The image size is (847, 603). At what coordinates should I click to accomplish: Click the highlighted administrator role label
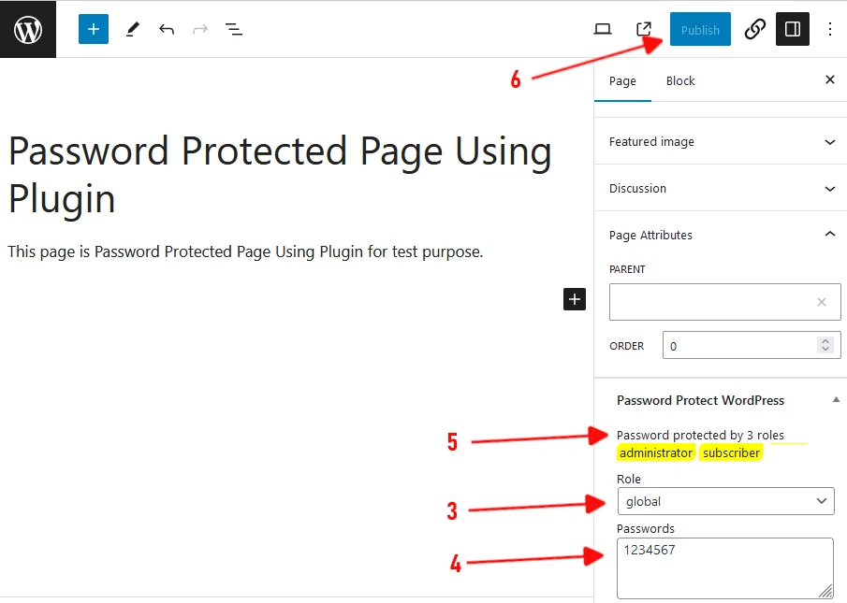pyautogui.click(x=656, y=452)
